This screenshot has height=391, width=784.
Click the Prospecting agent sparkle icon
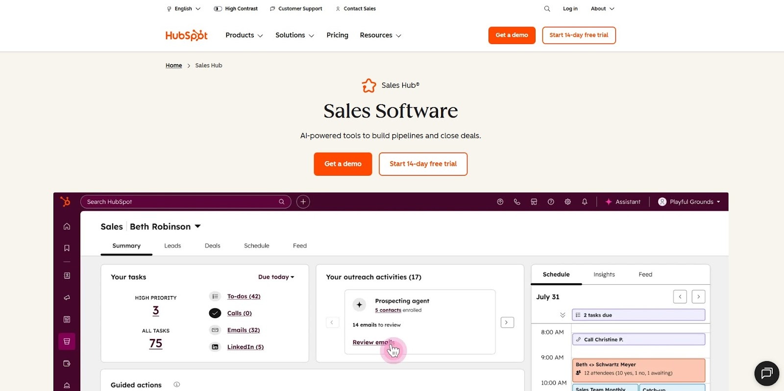coord(359,305)
